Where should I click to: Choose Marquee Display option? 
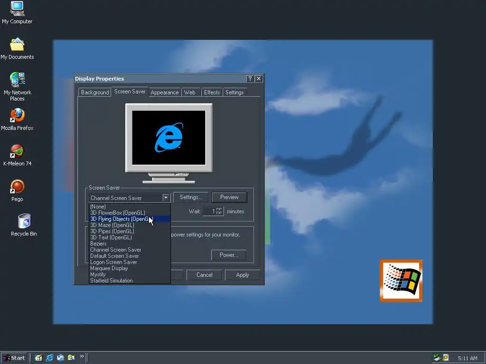tap(130, 268)
